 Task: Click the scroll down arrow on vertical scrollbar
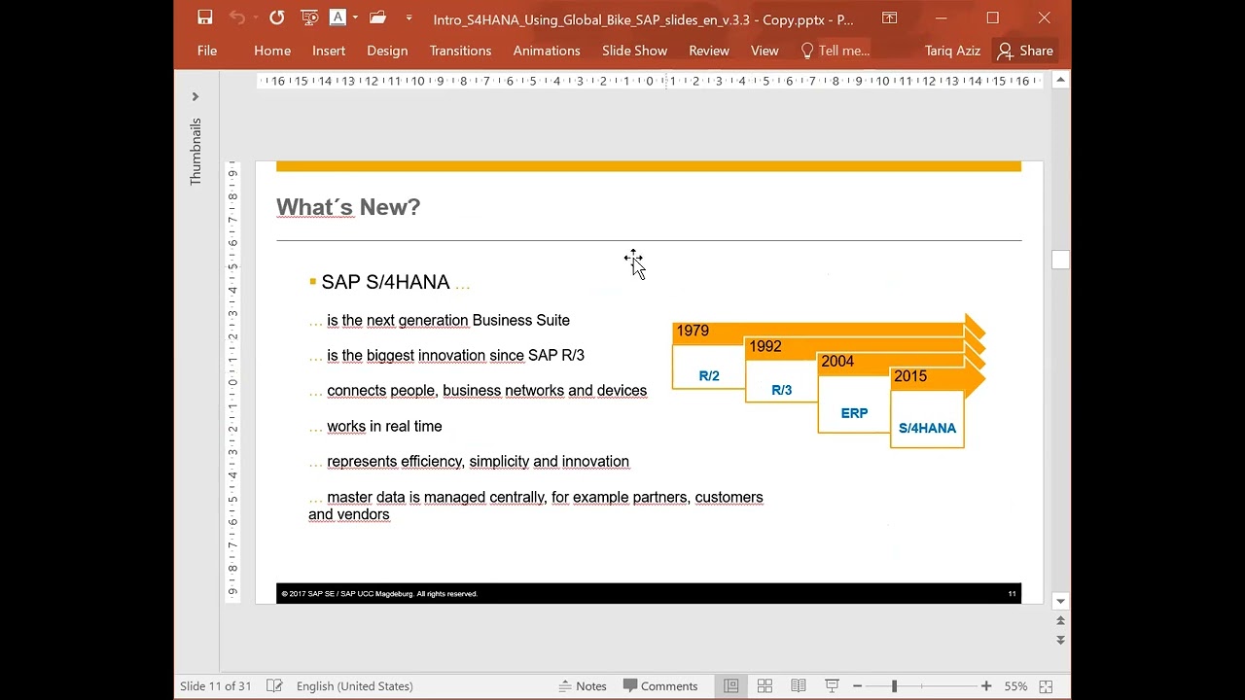click(x=1060, y=601)
